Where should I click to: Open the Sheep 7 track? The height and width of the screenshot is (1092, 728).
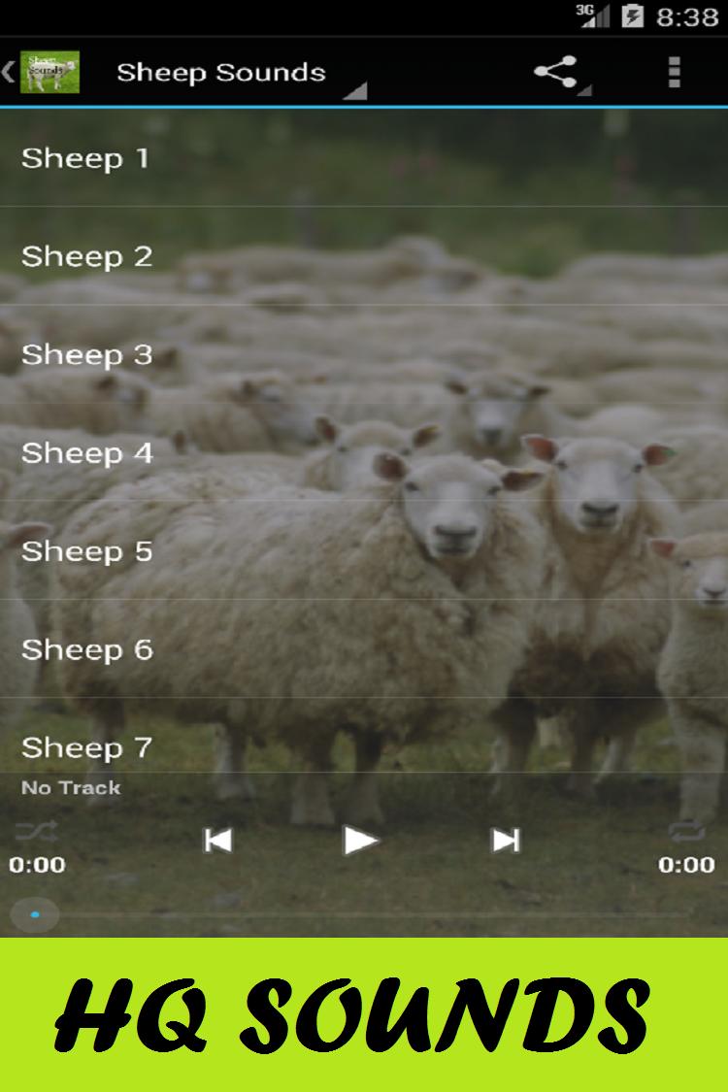(364, 736)
